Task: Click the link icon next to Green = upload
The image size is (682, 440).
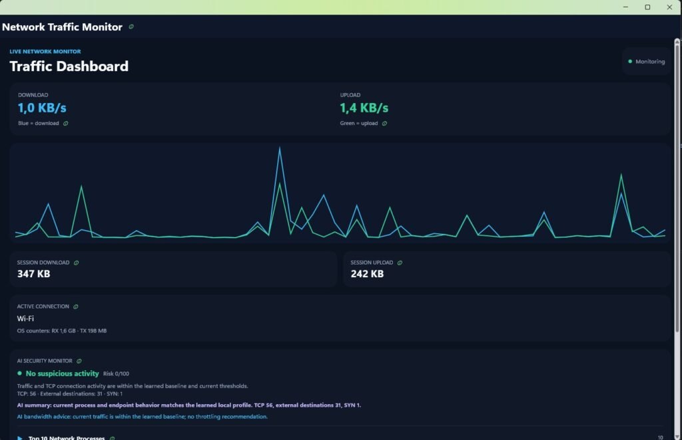Action: pos(384,123)
